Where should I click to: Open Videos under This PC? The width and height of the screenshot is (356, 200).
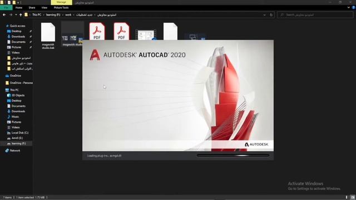13,127
